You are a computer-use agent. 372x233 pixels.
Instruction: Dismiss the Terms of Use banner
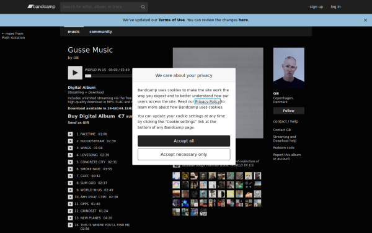pos(365,21)
